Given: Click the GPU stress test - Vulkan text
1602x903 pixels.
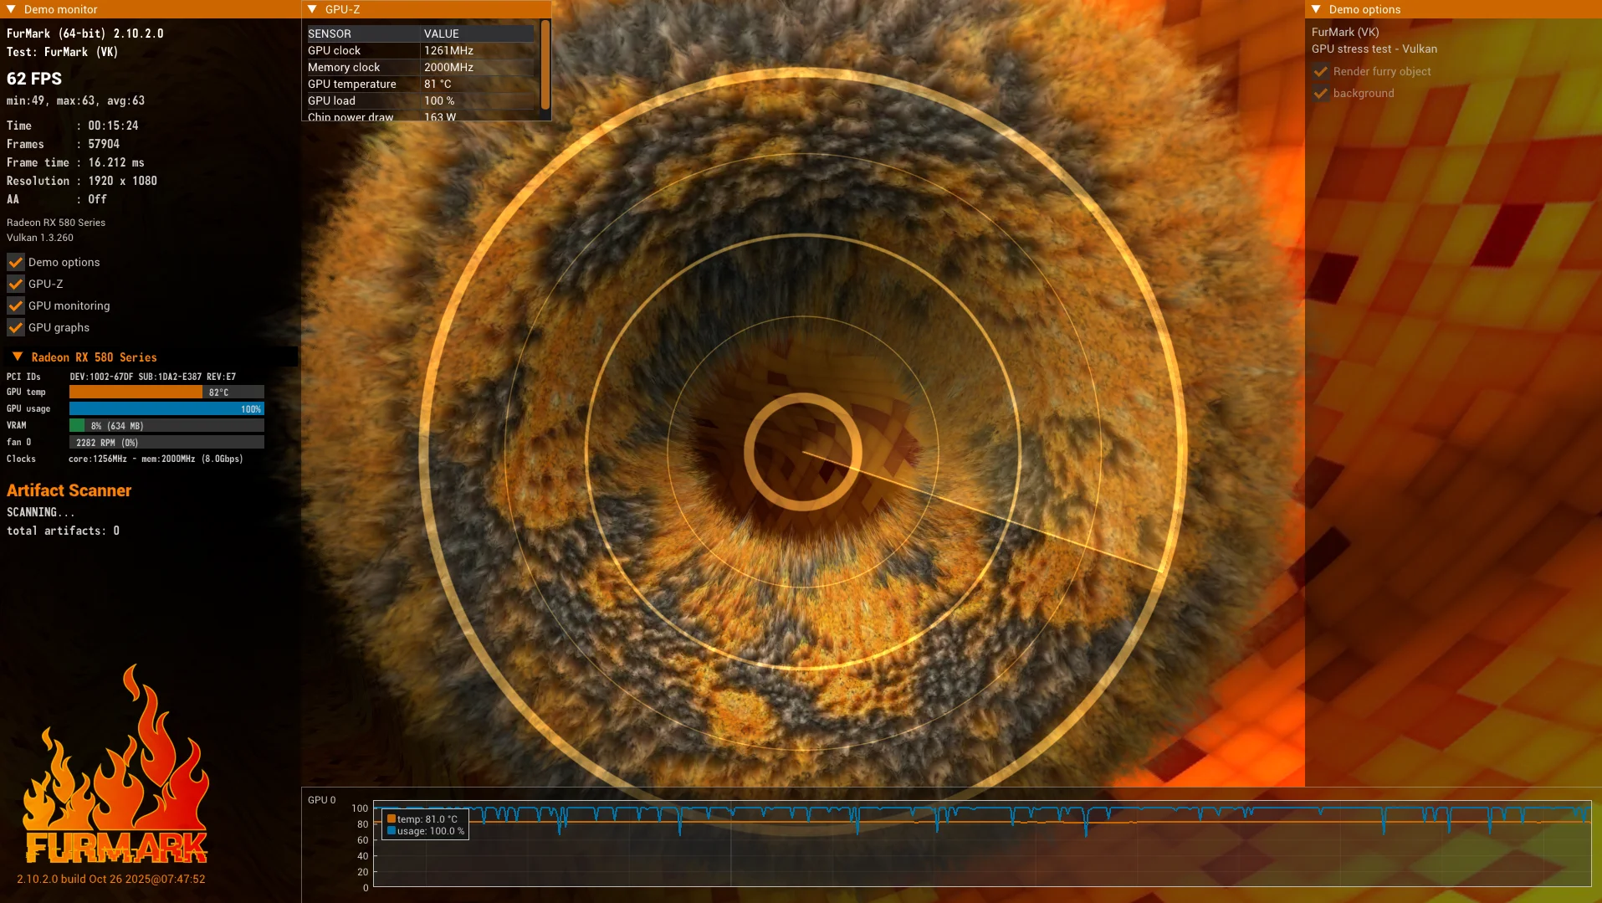Looking at the screenshot, I should point(1374,49).
